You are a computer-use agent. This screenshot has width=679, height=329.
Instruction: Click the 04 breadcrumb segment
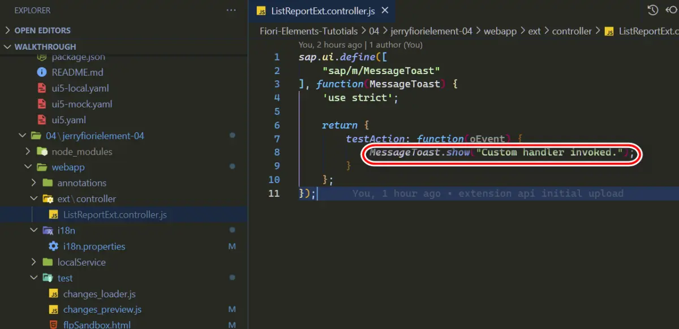point(374,31)
